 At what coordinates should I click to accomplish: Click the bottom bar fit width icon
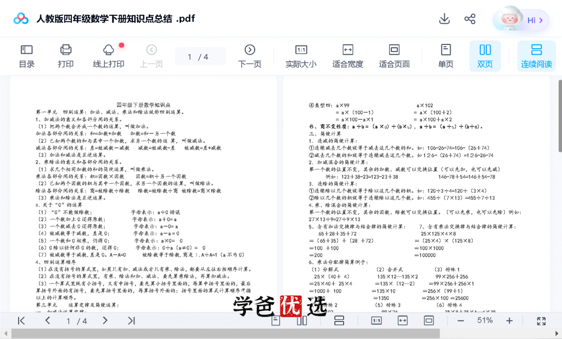(402, 321)
